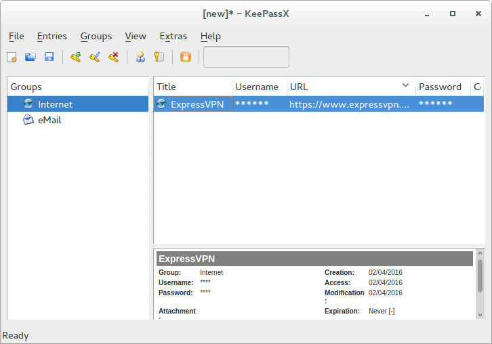Sort entries by Title column header
The image size is (492, 344).
(x=167, y=87)
